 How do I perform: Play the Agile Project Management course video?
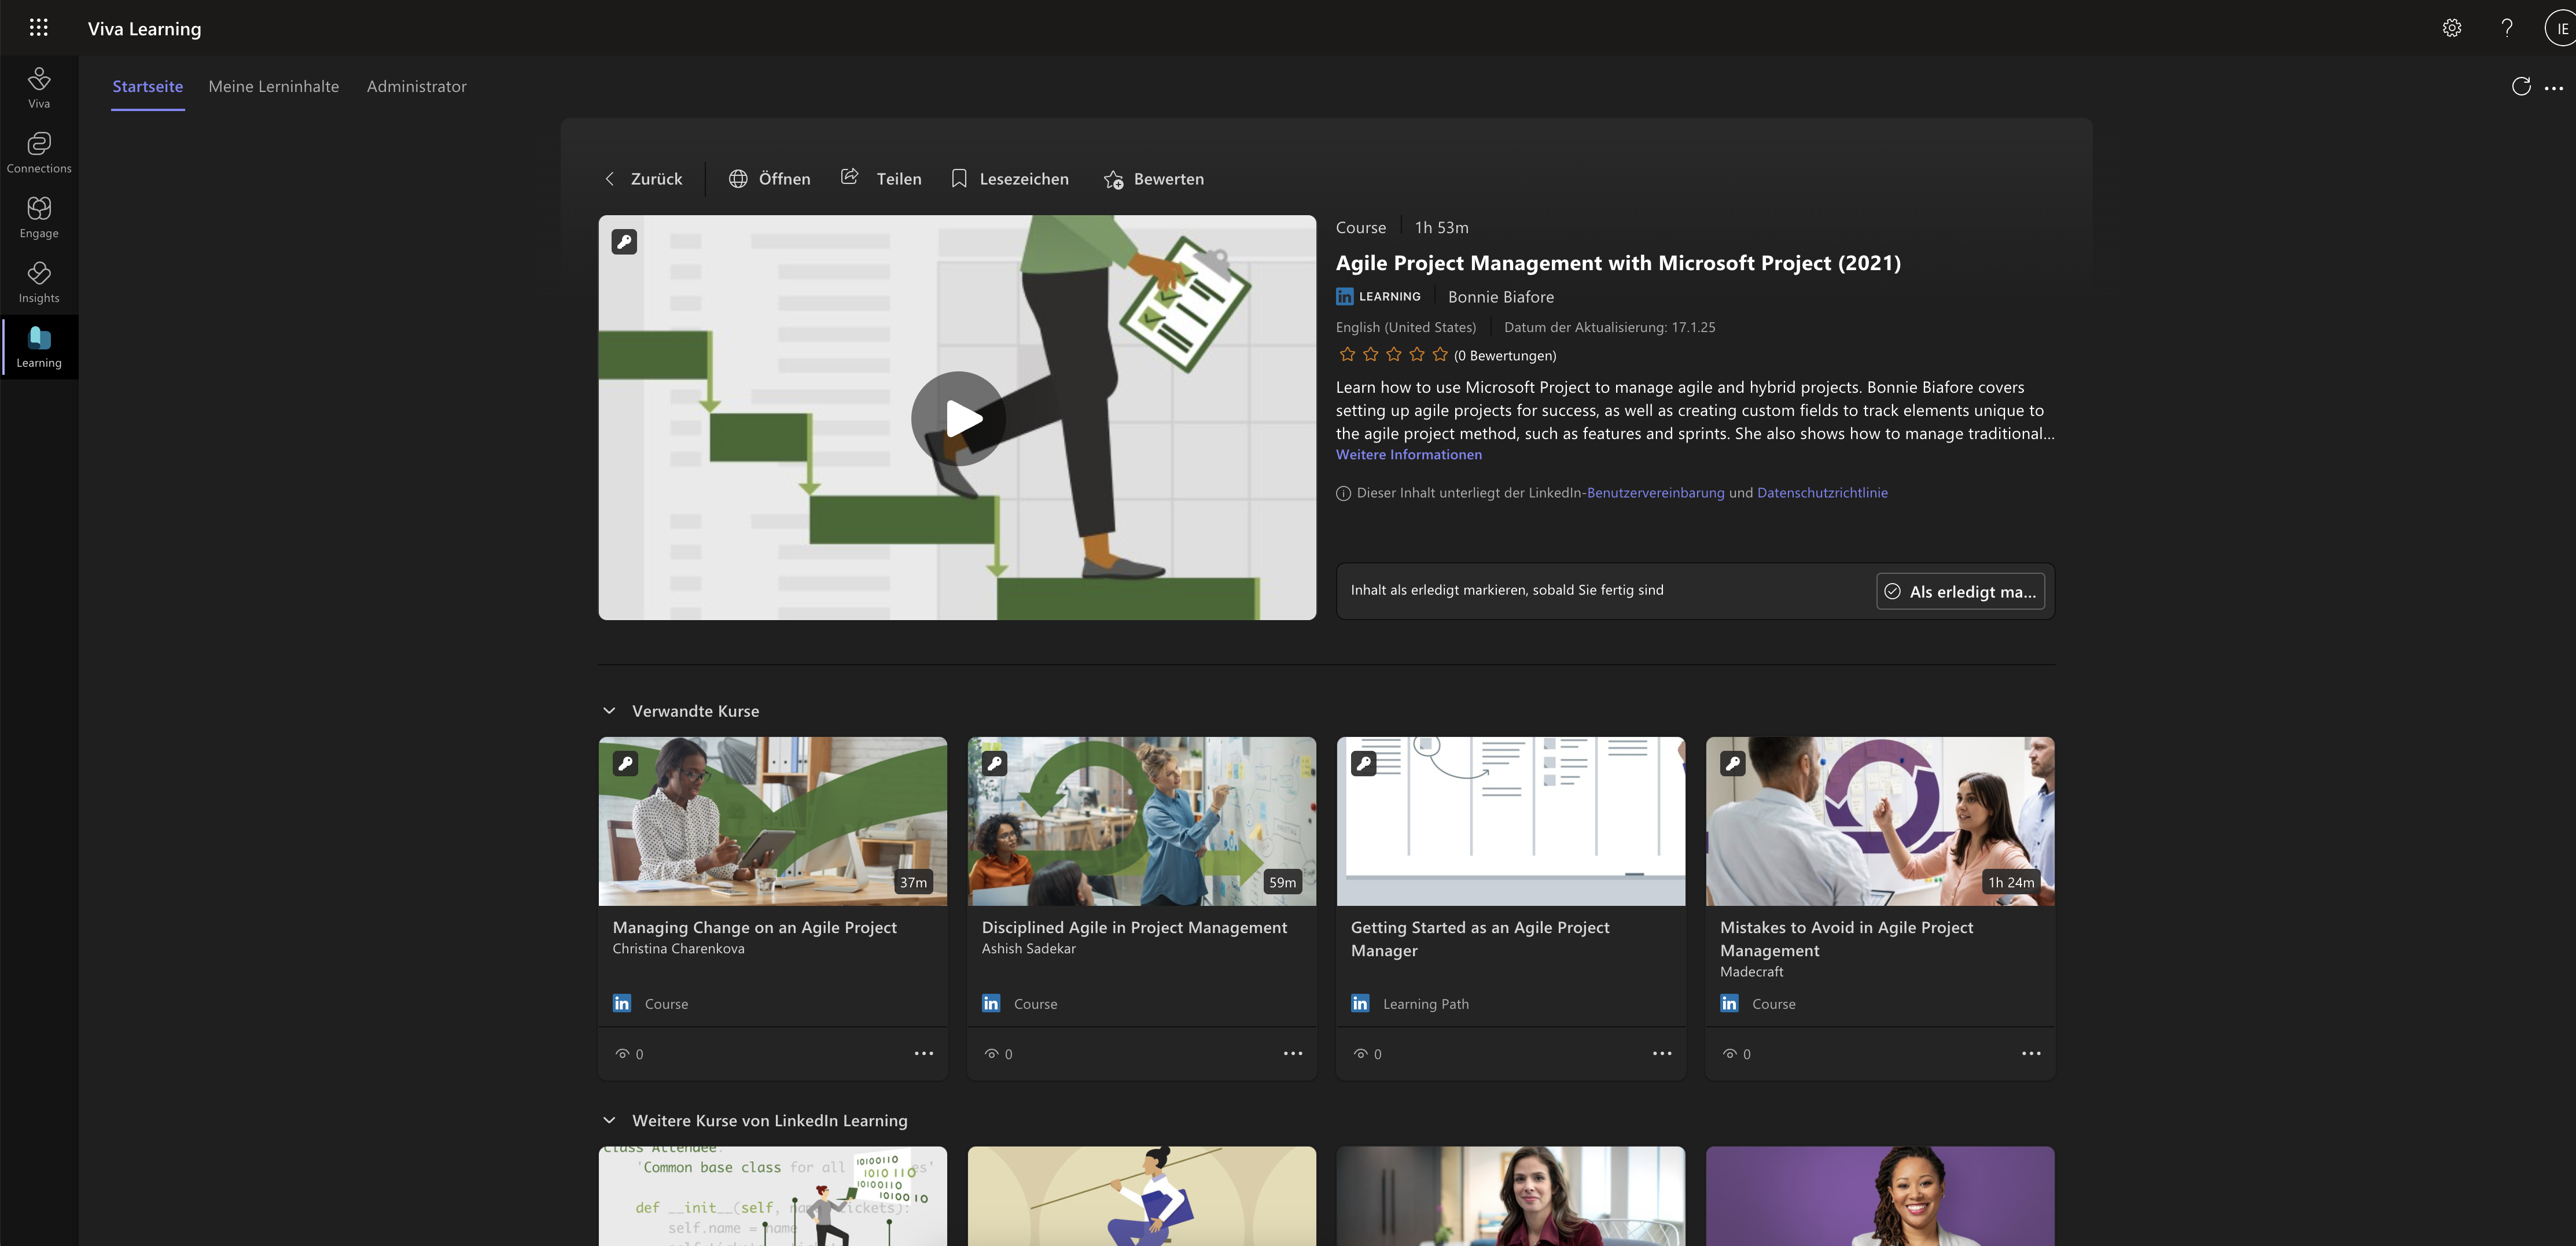[x=958, y=418]
